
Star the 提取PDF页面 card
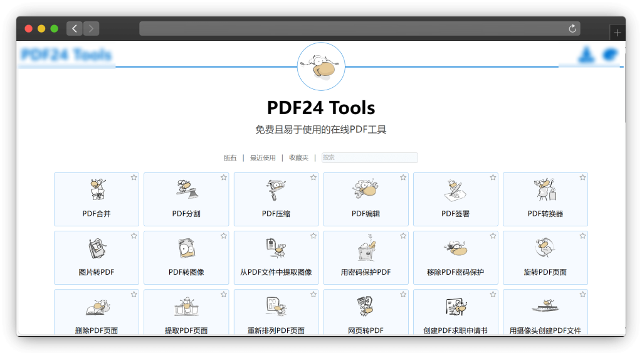[x=224, y=295]
